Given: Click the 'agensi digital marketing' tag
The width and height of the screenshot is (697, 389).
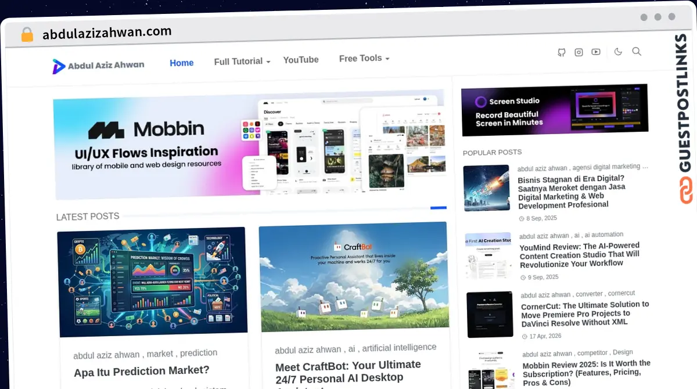Looking at the screenshot, I should (x=611, y=167).
